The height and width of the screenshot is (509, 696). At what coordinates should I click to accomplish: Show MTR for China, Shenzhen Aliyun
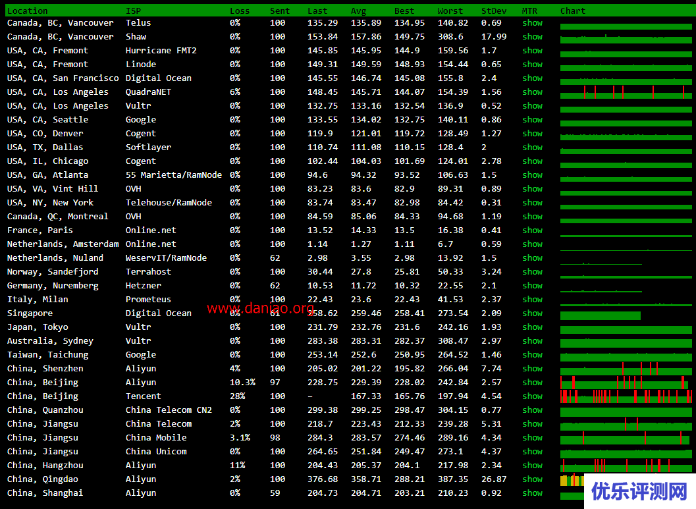(x=532, y=368)
